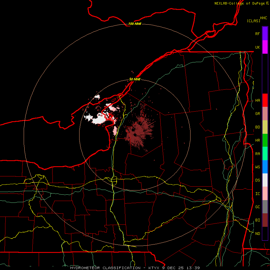
Task: Click the UK magenta legend swatch
Action: [x=265, y=47]
